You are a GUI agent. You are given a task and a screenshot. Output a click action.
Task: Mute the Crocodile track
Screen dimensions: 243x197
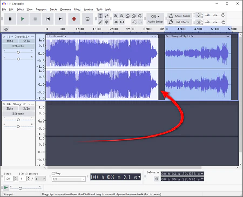(10, 41)
